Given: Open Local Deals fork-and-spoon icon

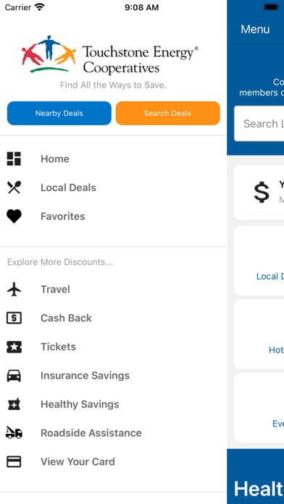Looking at the screenshot, I should [x=14, y=188].
